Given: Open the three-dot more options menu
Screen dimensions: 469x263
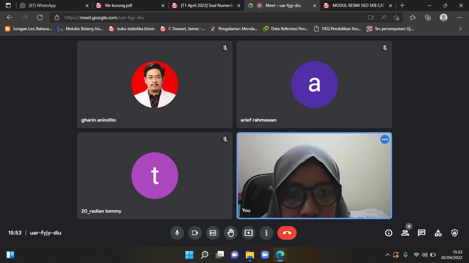Looking at the screenshot, I should pyautogui.click(x=266, y=233).
